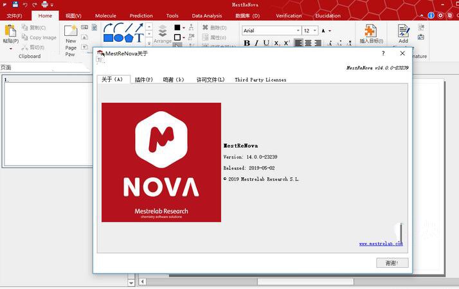The width and height of the screenshot is (459, 289).
Task: Switch to the Molecule ribbon tab
Action: click(x=105, y=16)
